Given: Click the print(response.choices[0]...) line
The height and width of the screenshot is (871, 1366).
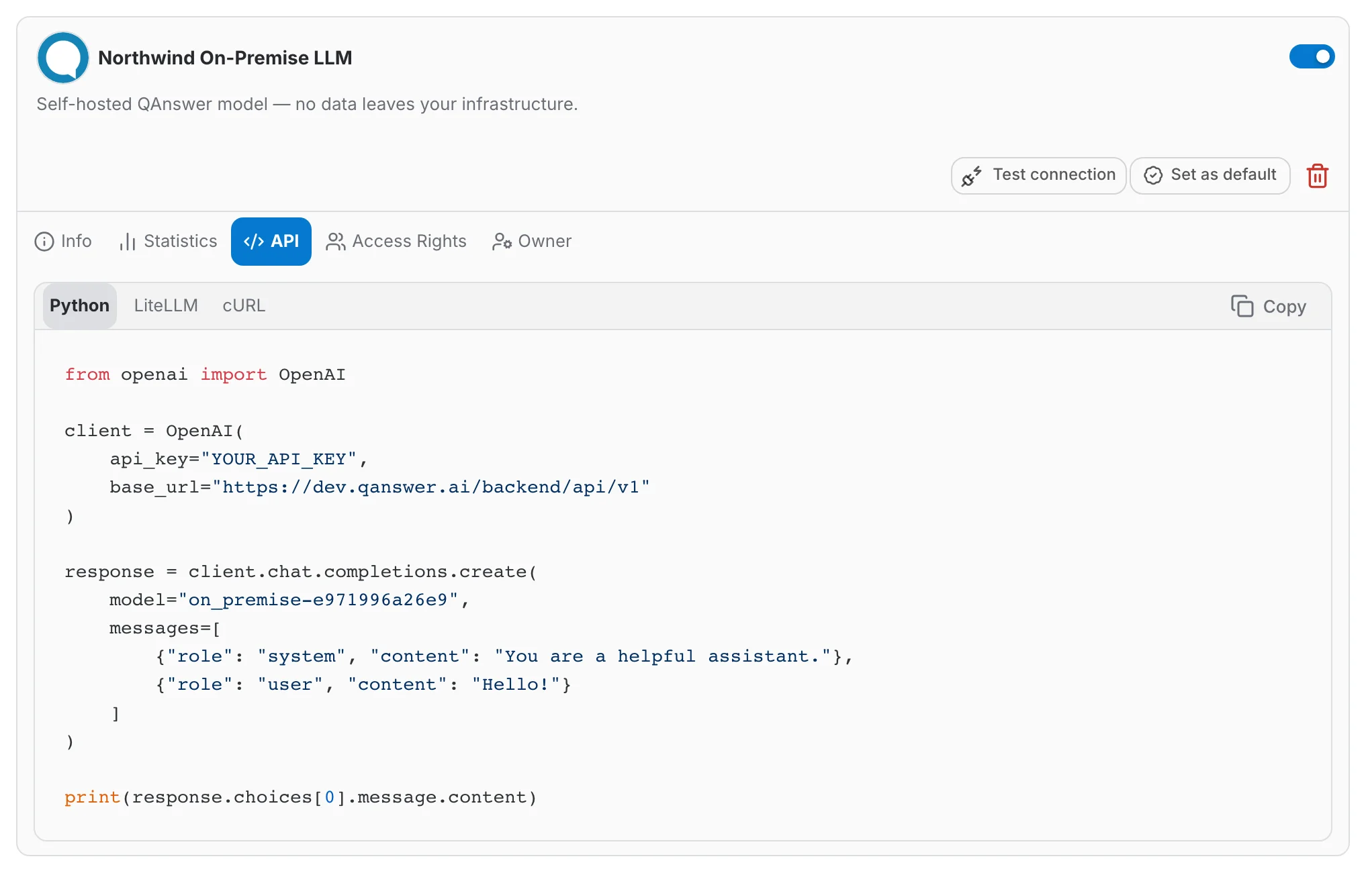Looking at the screenshot, I should pyautogui.click(x=300, y=797).
